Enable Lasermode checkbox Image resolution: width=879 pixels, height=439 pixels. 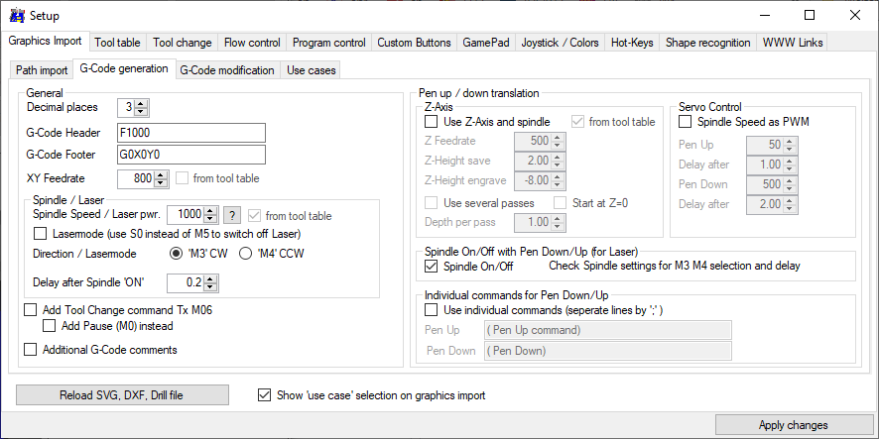pyautogui.click(x=41, y=234)
